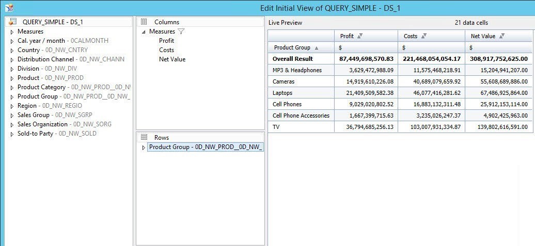Image resolution: width=535 pixels, height=246 pixels.
Task: Click the application icon in title bar
Action: (9, 8)
